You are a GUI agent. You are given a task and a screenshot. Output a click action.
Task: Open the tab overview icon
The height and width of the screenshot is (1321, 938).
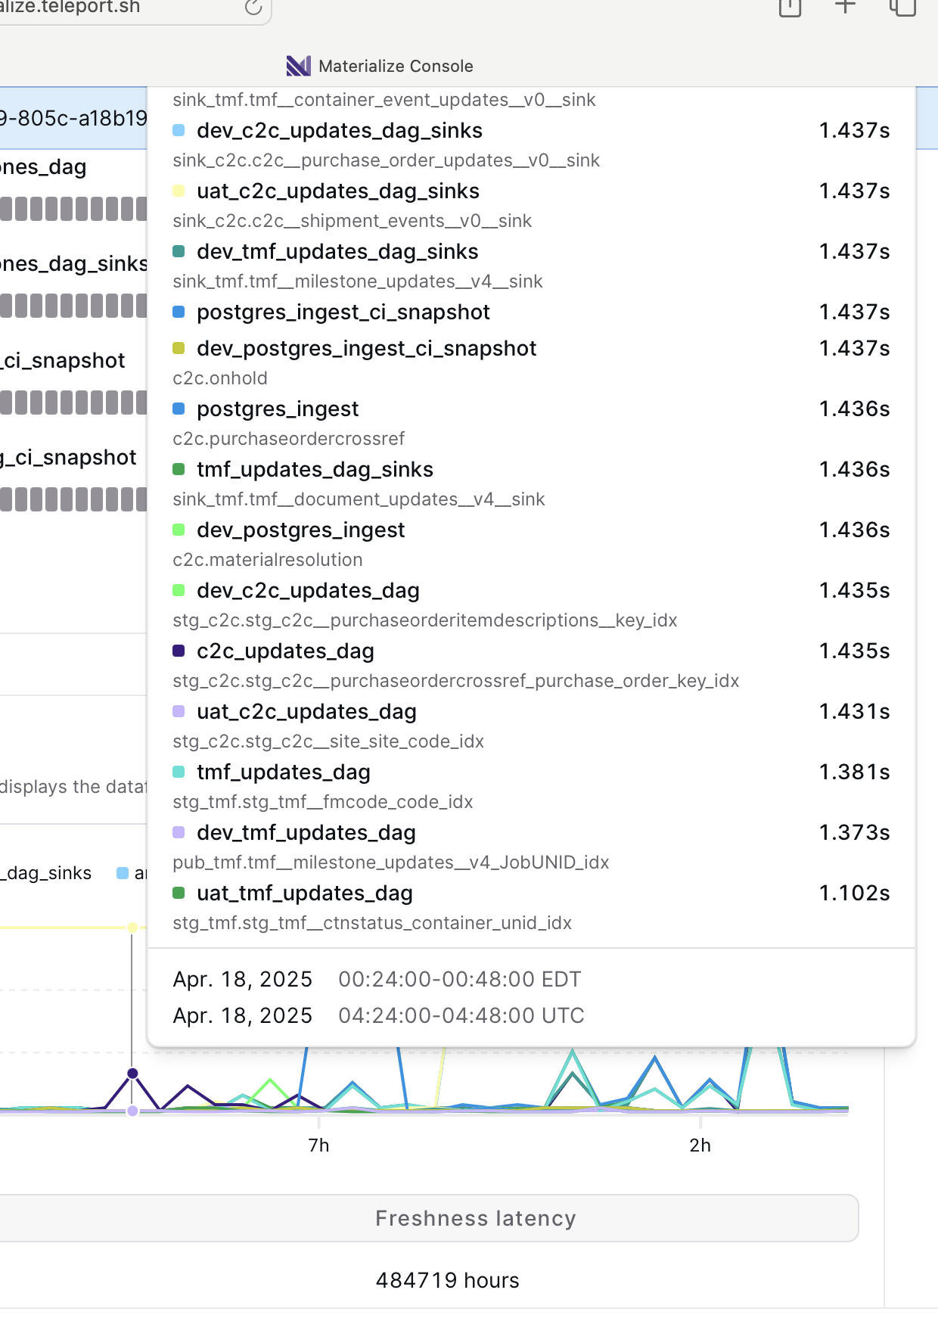[x=902, y=8]
